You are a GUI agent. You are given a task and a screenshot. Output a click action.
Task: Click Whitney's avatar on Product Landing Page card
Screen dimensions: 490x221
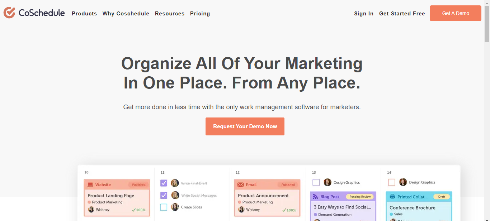(x=91, y=210)
